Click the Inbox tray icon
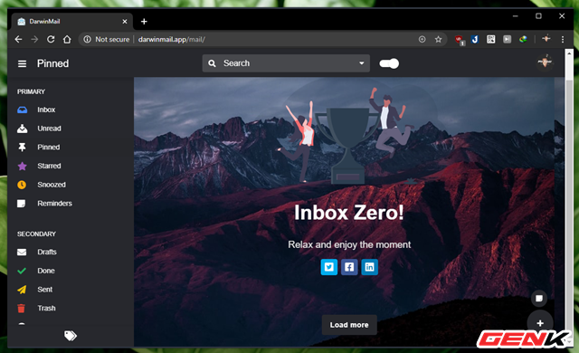 pos(22,110)
